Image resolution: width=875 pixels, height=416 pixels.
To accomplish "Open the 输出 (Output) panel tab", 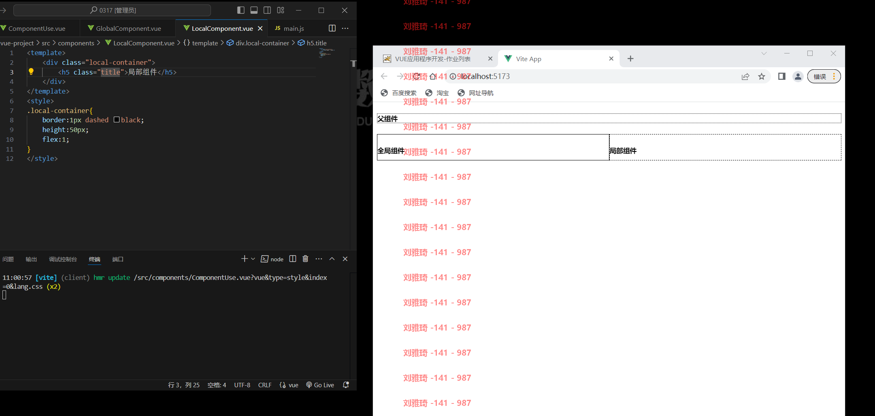I will click(x=31, y=259).
